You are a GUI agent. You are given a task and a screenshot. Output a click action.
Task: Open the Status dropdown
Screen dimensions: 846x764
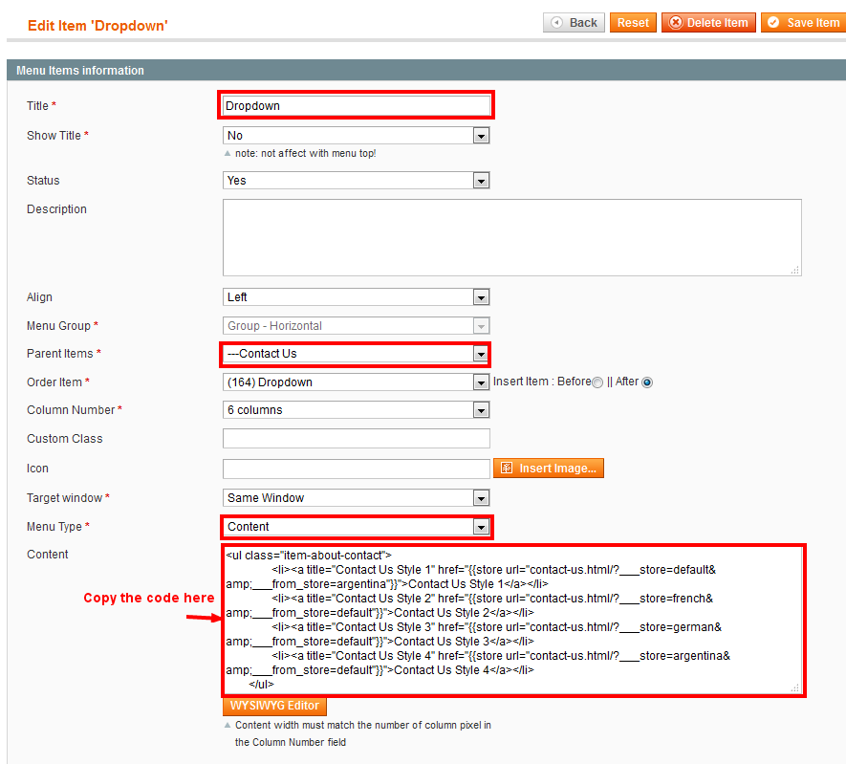[357, 180]
